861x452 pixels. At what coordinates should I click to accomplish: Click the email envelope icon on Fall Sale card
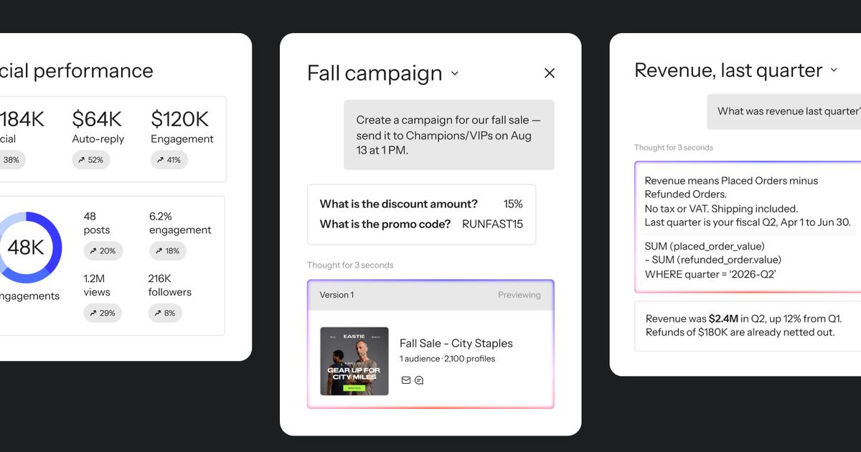(x=406, y=380)
